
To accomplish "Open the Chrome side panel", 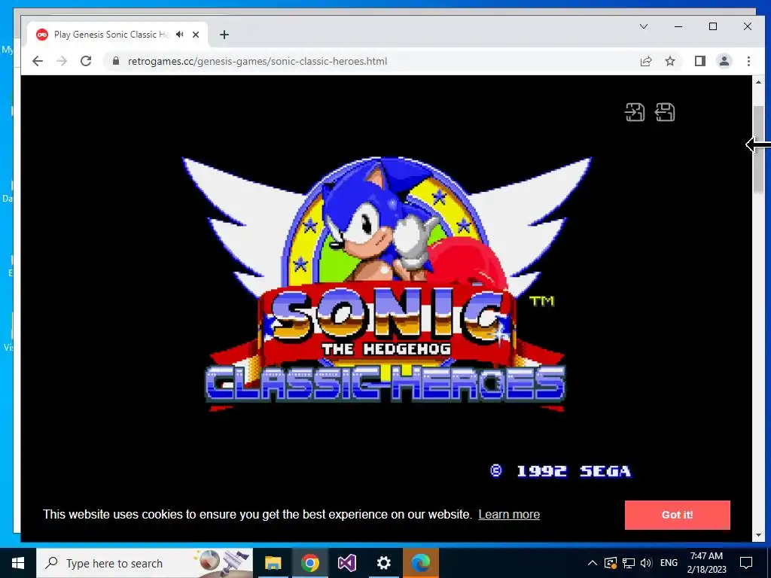I will 699,61.
